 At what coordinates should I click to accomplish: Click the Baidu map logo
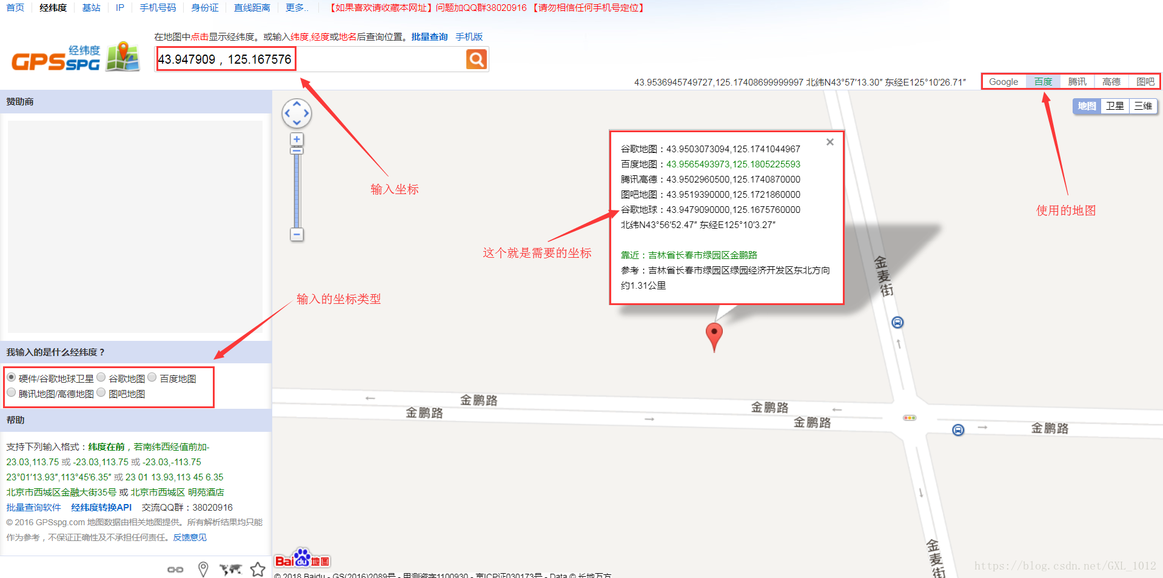pyautogui.click(x=302, y=559)
